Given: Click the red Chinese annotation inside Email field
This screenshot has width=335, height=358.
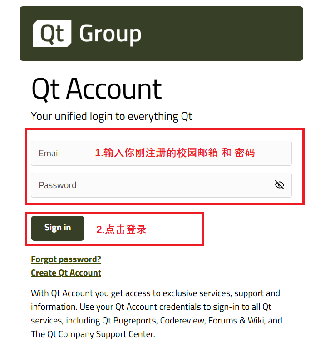Looking at the screenshot, I should pos(175,153).
